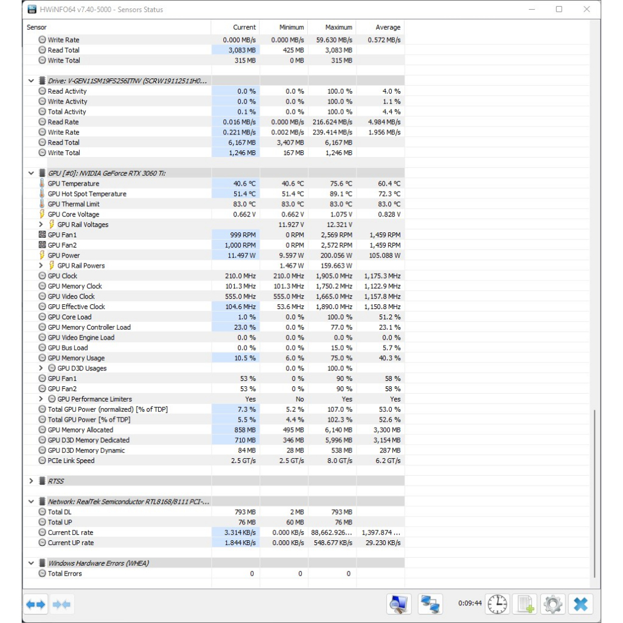Select the Total DL row
This screenshot has width=623, height=623.
click(x=214, y=512)
